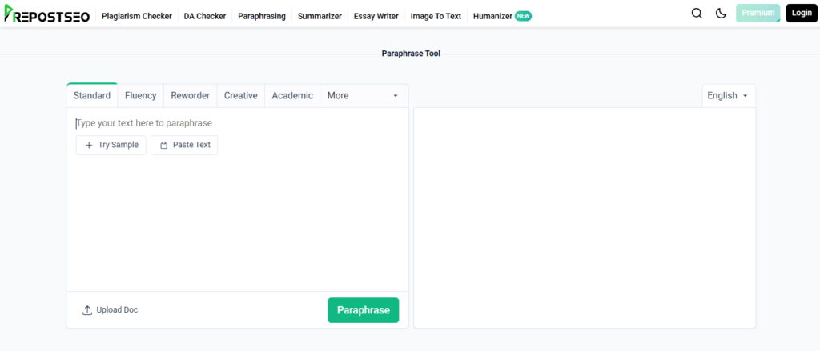Screen dimensions: 820x351
Task: Click the Paste Text button
Action: 184,145
